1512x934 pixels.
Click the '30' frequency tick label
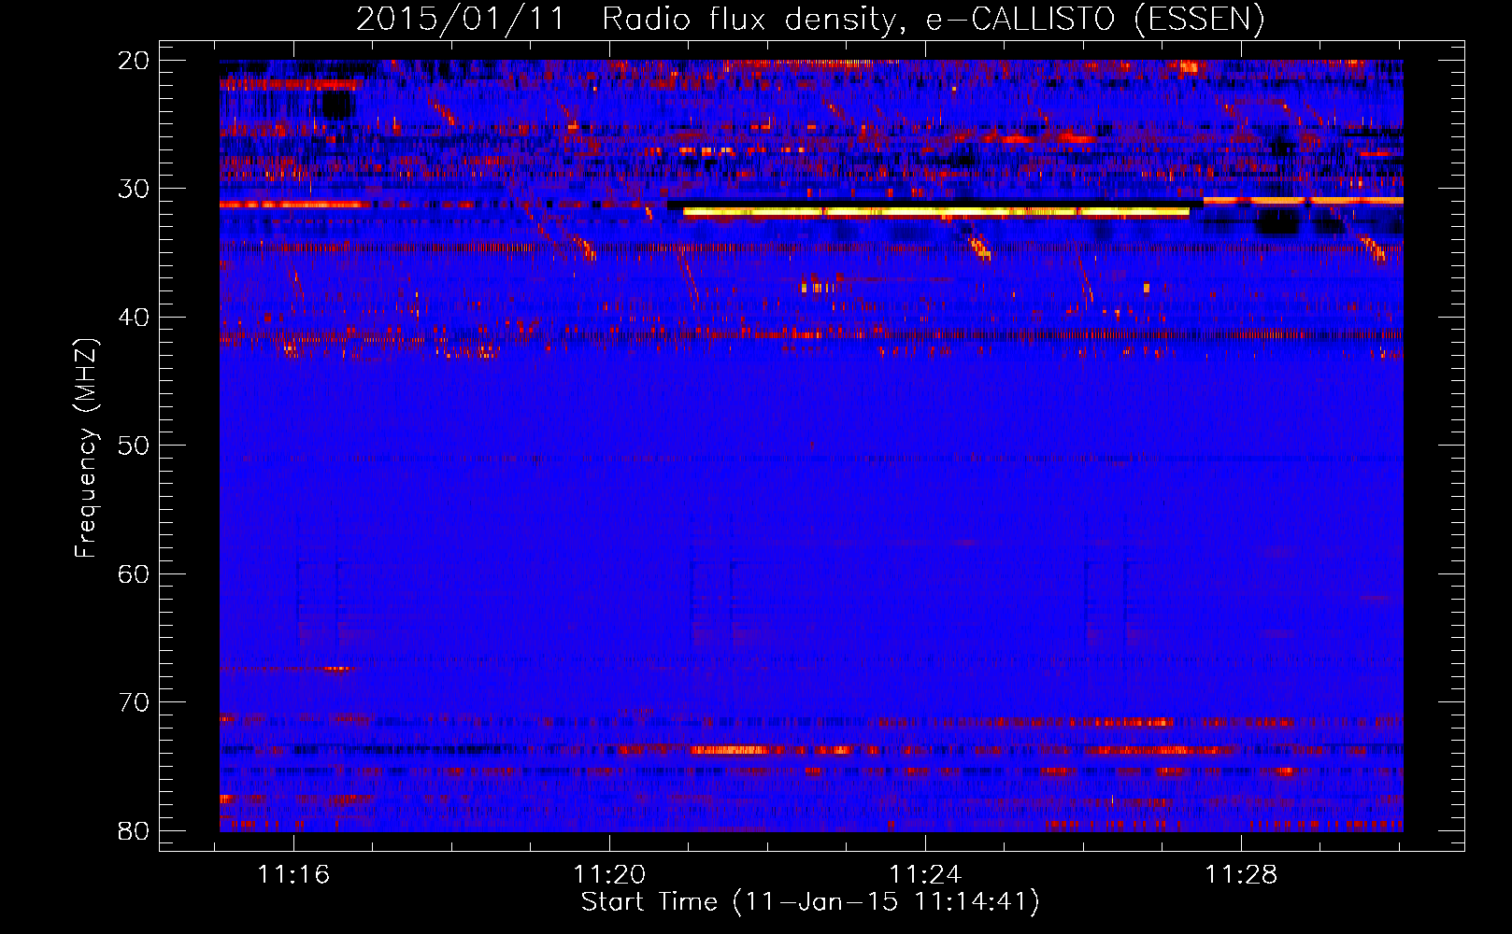click(x=134, y=189)
